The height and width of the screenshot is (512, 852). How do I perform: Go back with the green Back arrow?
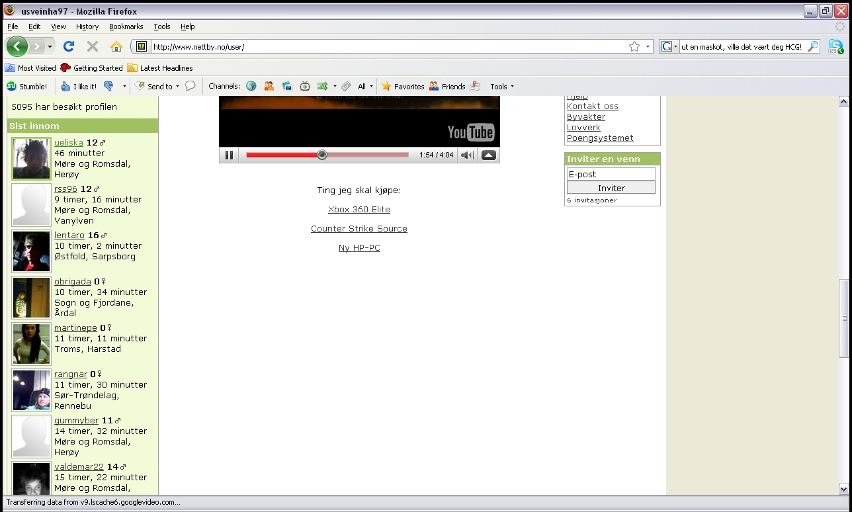click(x=17, y=46)
